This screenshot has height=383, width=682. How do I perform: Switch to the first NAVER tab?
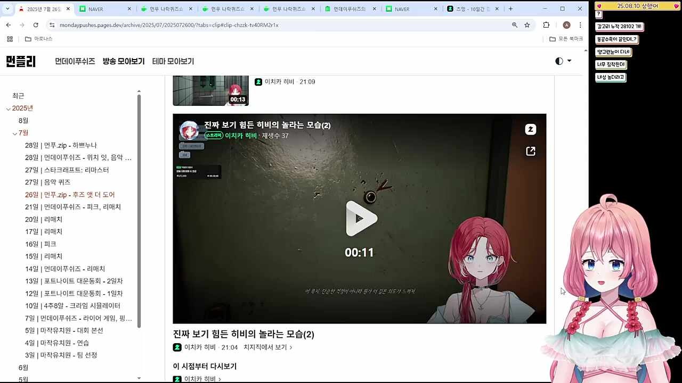[105, 9]
